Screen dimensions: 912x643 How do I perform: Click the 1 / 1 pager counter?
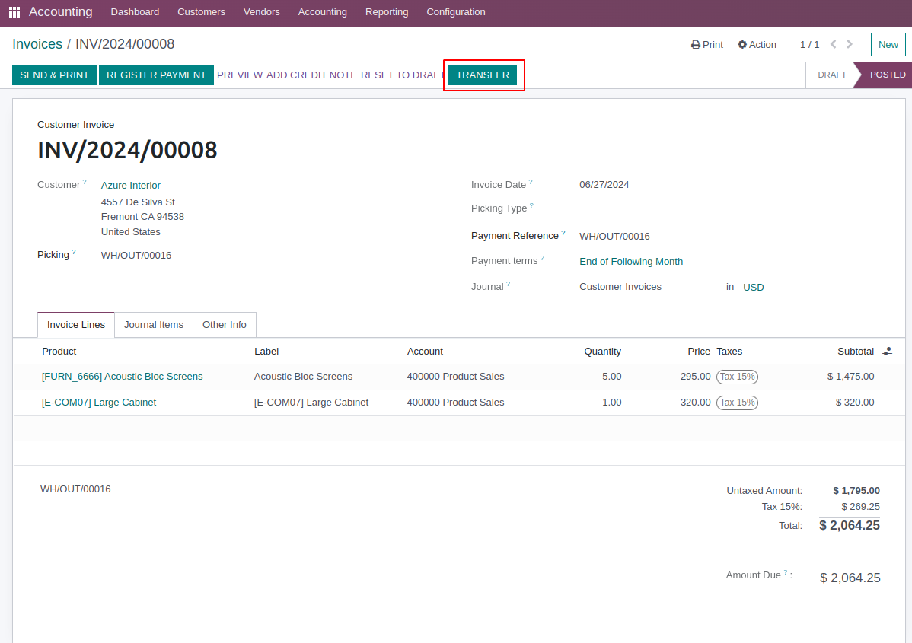(810, 45)
